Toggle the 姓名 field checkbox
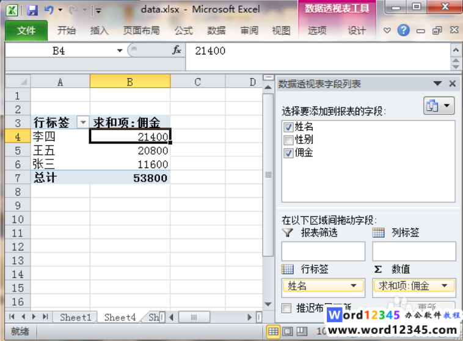Viewport: 463px width, 341px height. coord(288,127)
